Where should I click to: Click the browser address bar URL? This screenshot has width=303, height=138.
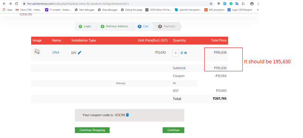point(78,4)
